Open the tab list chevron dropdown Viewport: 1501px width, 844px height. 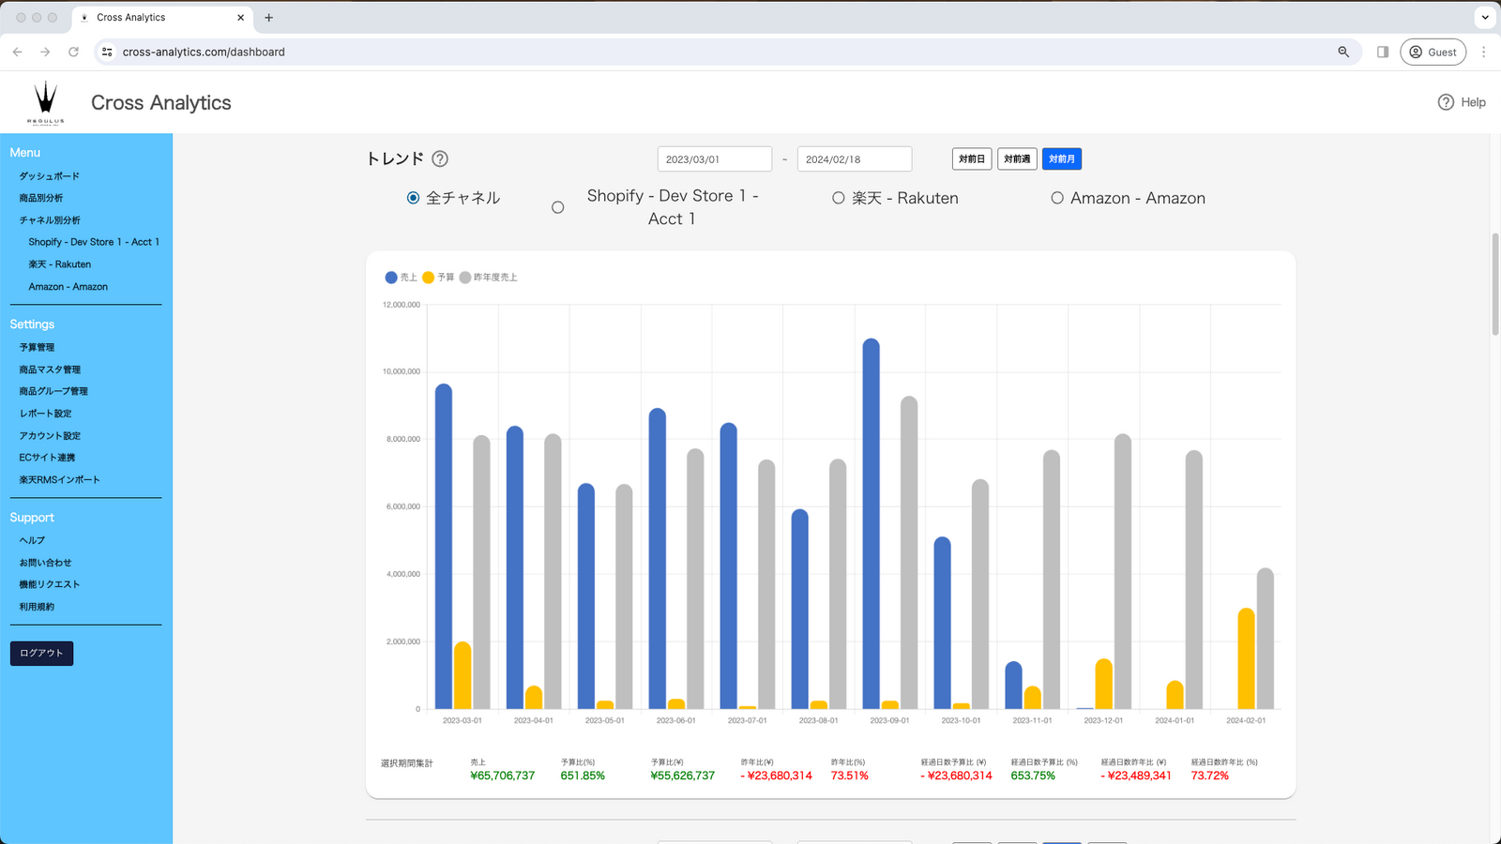tap(1483, 17)
